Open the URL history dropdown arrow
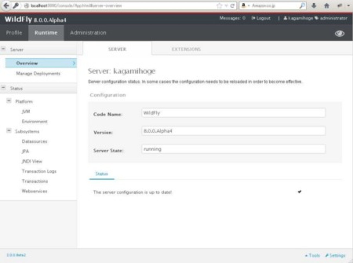 [226, 6]
